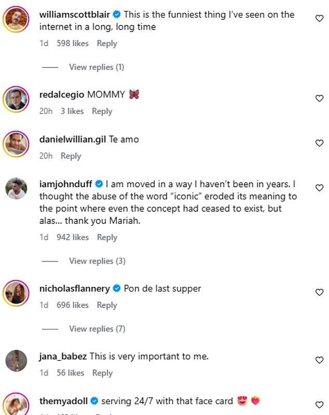Tap heart icon beside jana_babez comment

(320, 360)
